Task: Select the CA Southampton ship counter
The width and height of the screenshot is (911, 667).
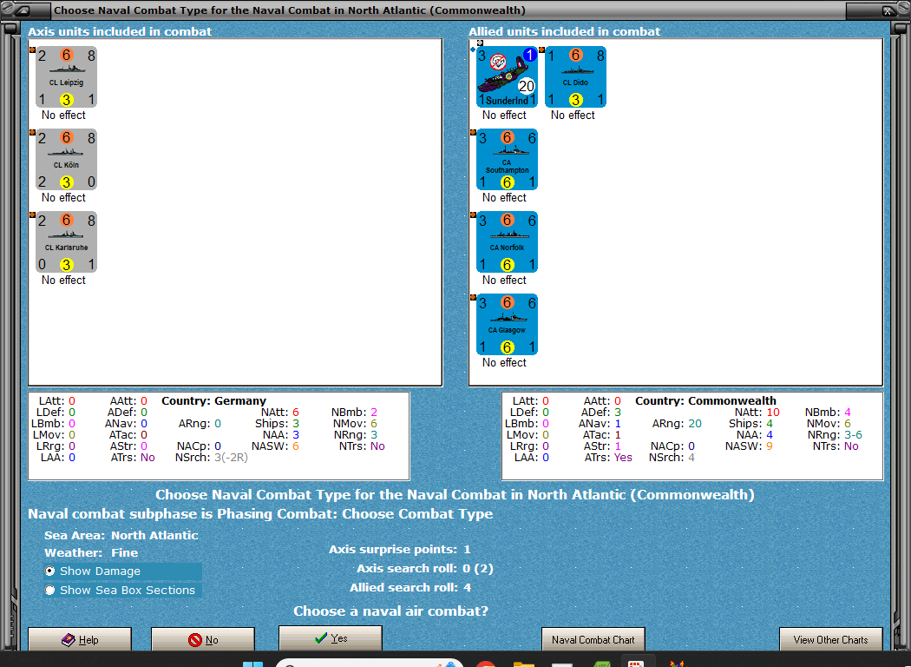Action: tap(507, 159)
